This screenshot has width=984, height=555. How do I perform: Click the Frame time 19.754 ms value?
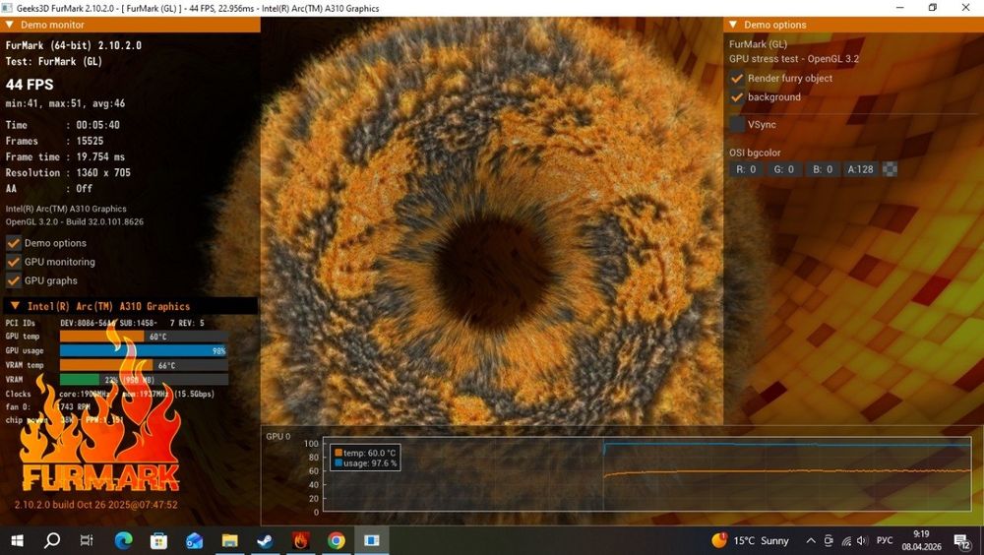click(100, 157)
